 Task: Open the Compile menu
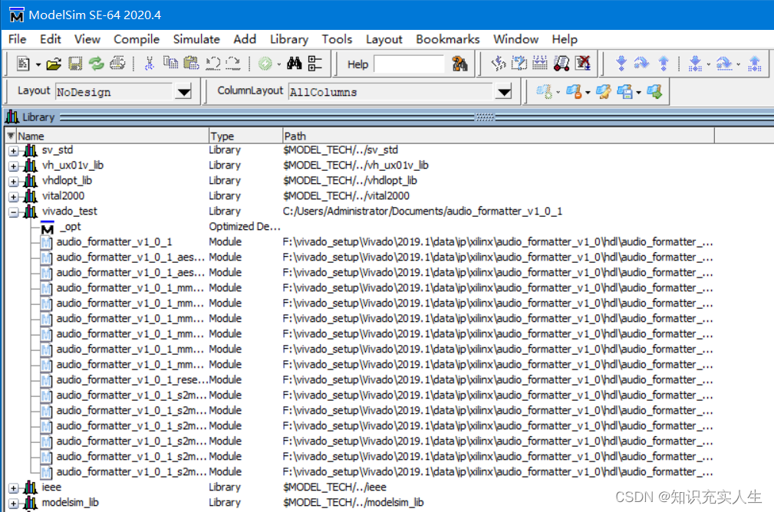137,39
